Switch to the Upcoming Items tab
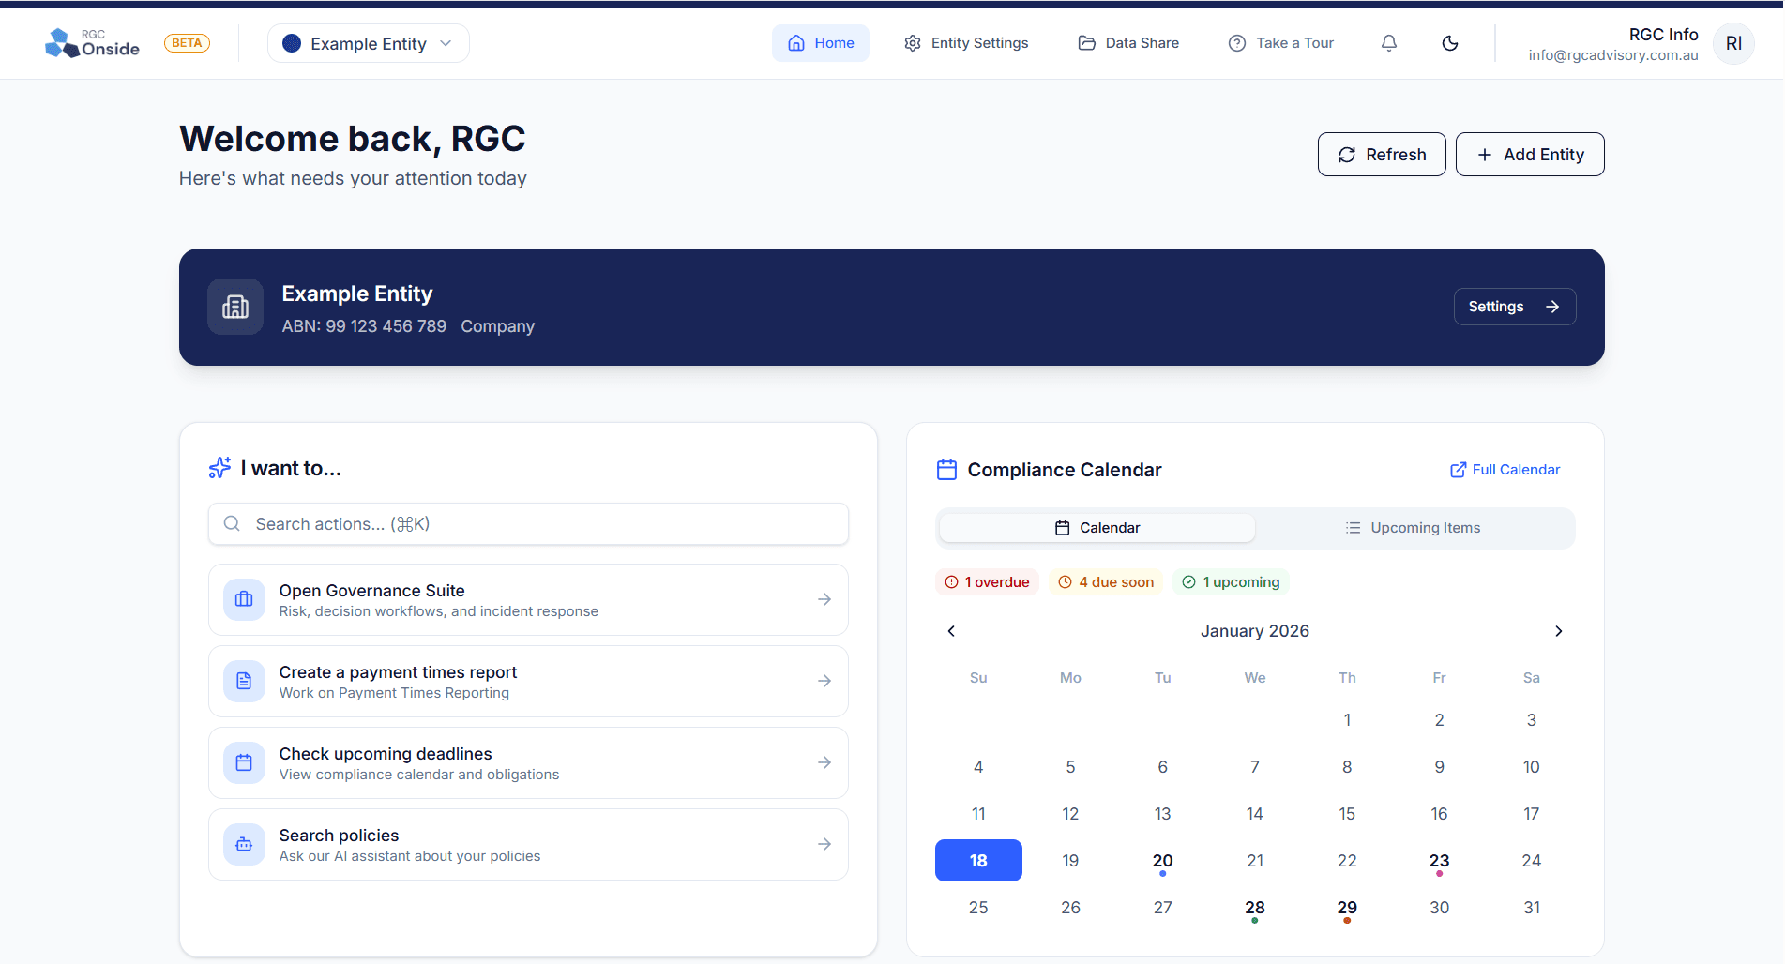 point(1414,528)
